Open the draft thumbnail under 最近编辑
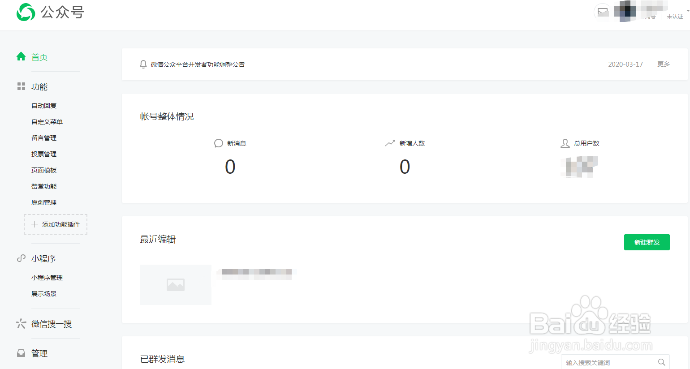Viewport: 690px width, 369px height. (x=175, y=284)
